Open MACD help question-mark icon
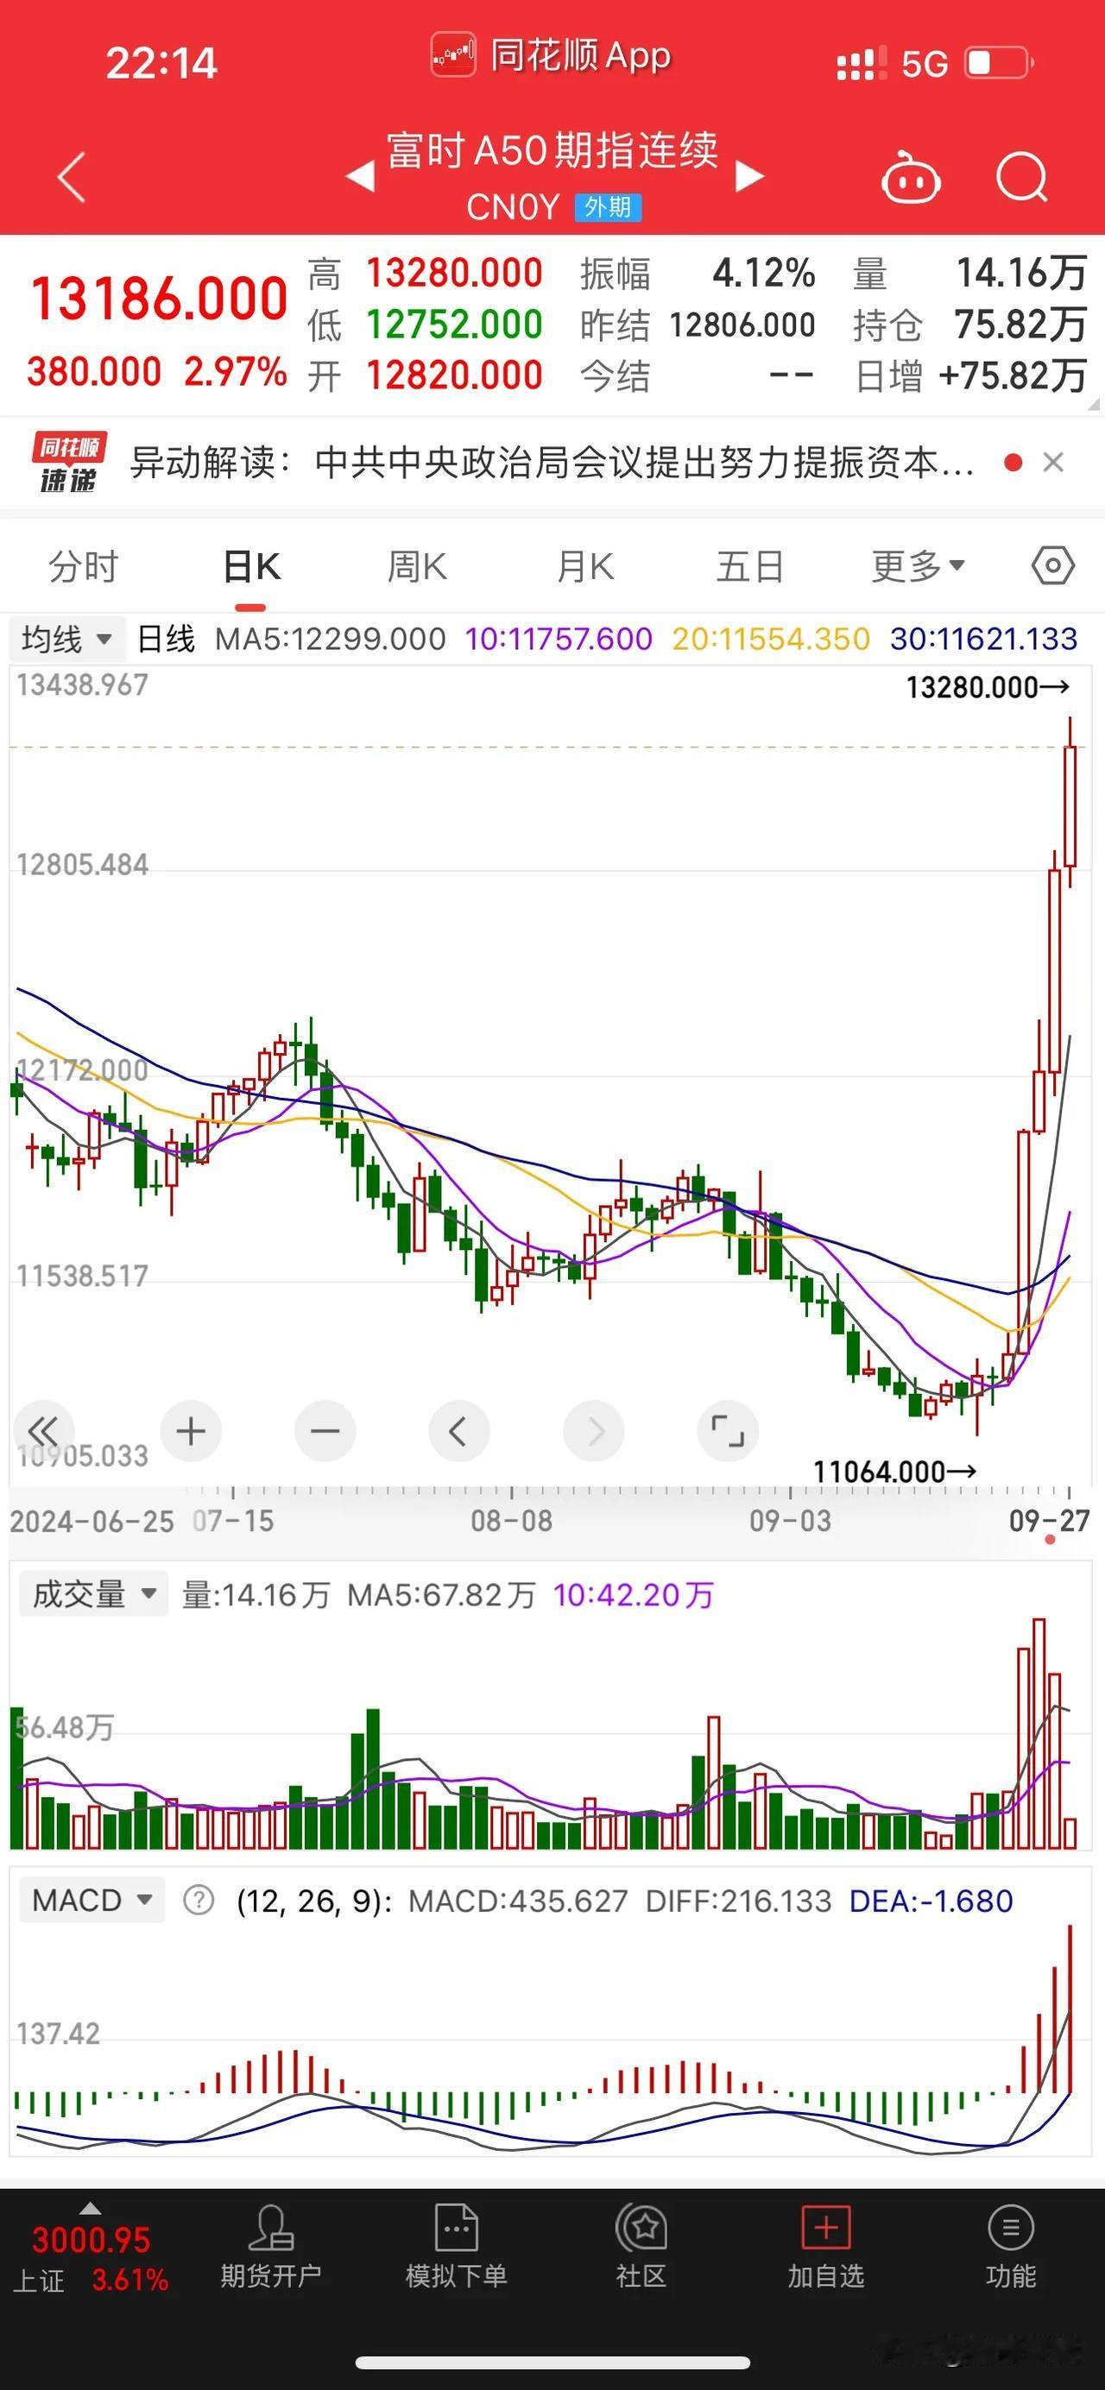Screen dimensions: 1105x2390 coord(199,1900)
